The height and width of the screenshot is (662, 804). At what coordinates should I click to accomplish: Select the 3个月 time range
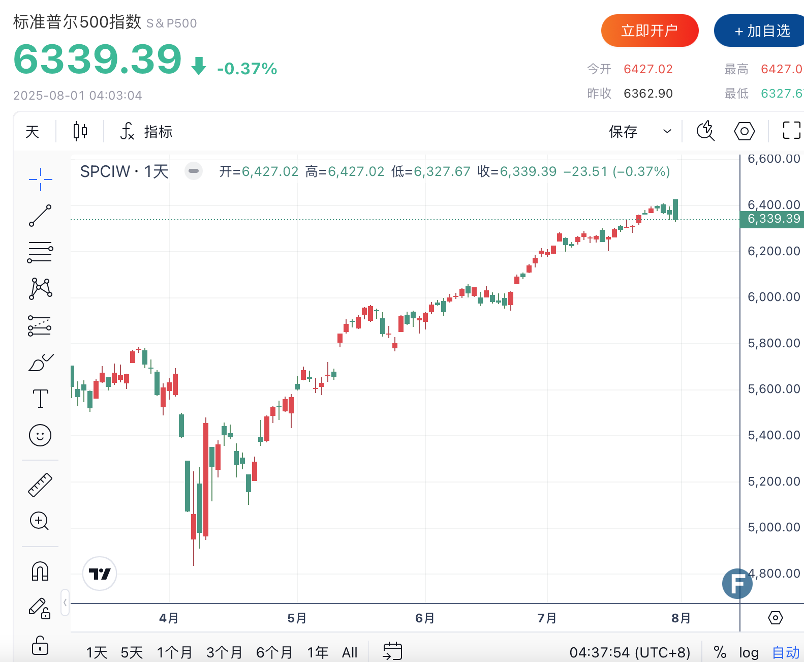pyautogui.click(x=224, y=652)
